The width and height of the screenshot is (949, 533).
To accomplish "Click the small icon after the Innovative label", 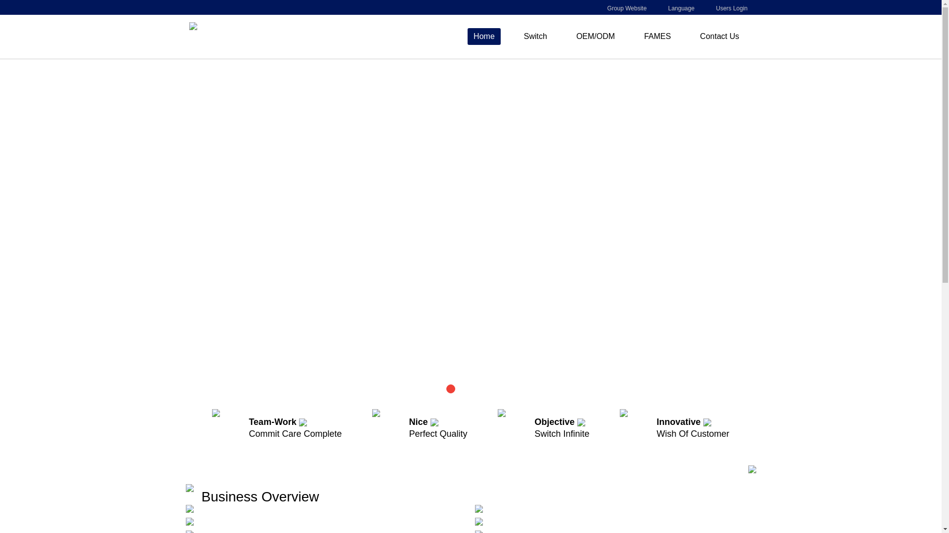I will pos(707,422).
